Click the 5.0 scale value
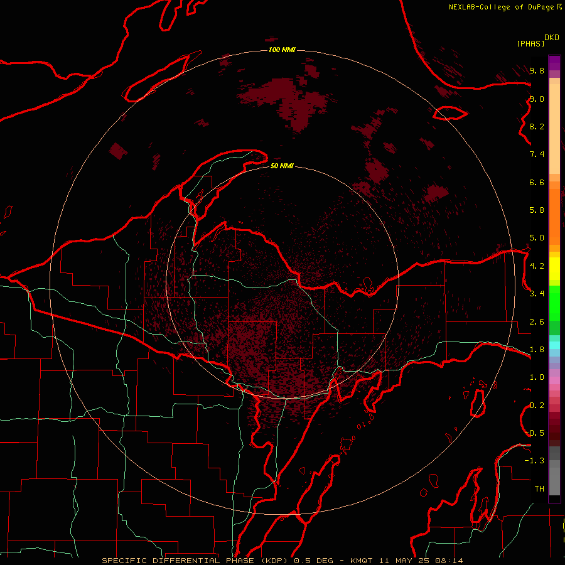 (537, 238)
